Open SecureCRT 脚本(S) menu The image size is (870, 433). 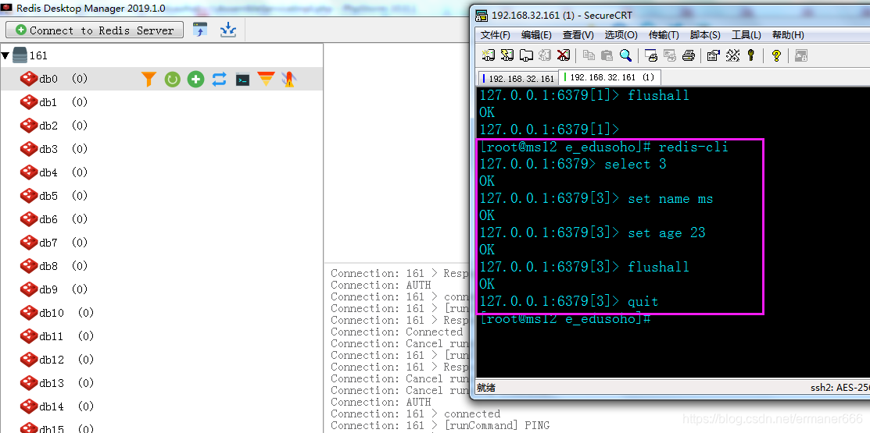[x=704, y=35]
